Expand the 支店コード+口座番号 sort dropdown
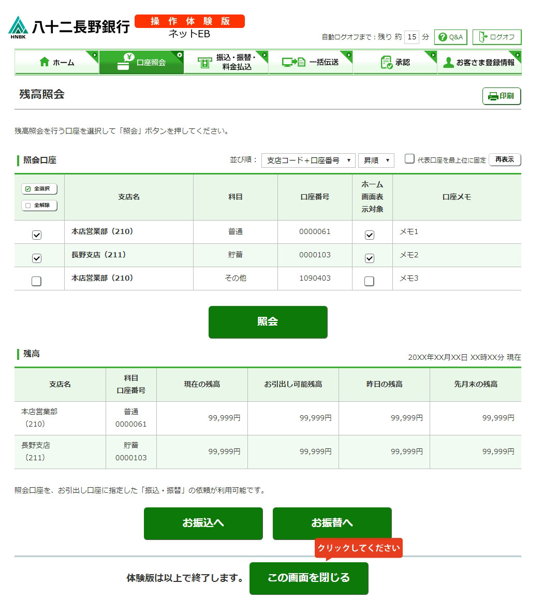Viewport: 543px width, 613px height. [308, 160]
